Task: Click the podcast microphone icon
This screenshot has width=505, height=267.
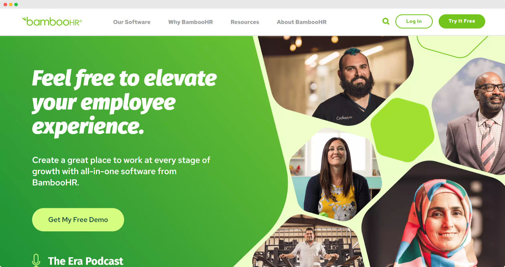Action: click(x=36, y=260)
